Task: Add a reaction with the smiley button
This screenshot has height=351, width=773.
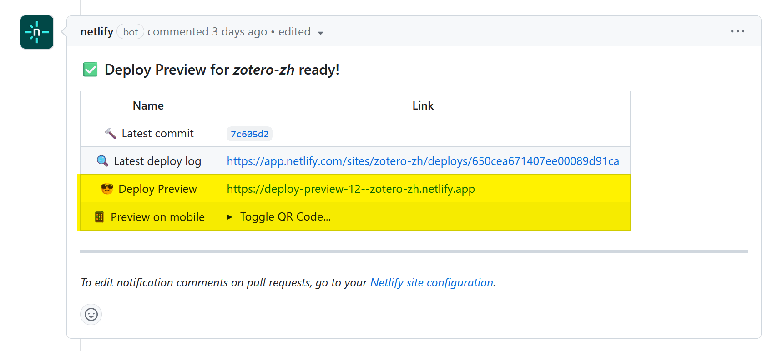Action: 91,315
